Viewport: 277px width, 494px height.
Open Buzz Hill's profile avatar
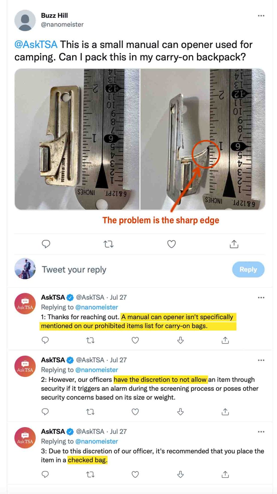point(25,20)
